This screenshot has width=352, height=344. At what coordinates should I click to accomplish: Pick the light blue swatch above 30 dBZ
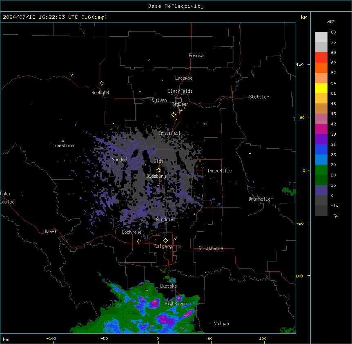[321, 160]
